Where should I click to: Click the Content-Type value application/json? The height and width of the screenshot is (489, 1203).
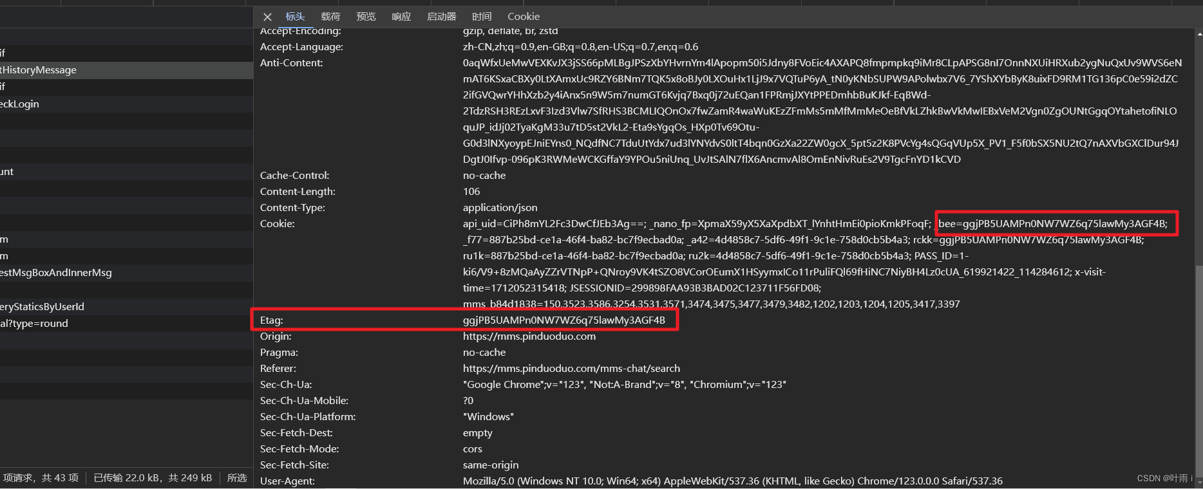[x=500, y=208]
